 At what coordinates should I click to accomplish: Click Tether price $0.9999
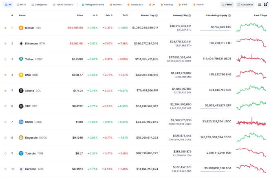pyautogui.click(x=77, y=59)
